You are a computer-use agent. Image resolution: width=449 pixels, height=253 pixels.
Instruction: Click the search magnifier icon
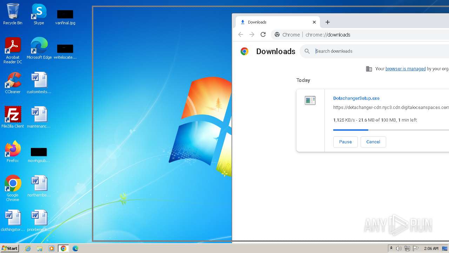[307, 51]
